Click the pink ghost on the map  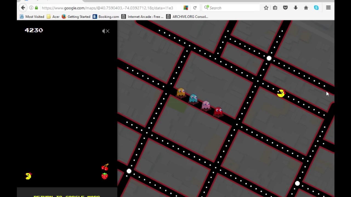pos(206,105)
